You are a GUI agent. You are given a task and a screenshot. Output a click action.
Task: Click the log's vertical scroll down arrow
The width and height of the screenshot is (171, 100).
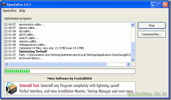pos(133,59)
